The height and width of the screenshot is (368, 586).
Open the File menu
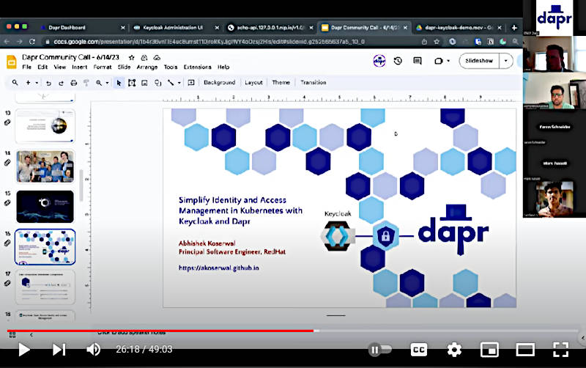pos(27,67)
